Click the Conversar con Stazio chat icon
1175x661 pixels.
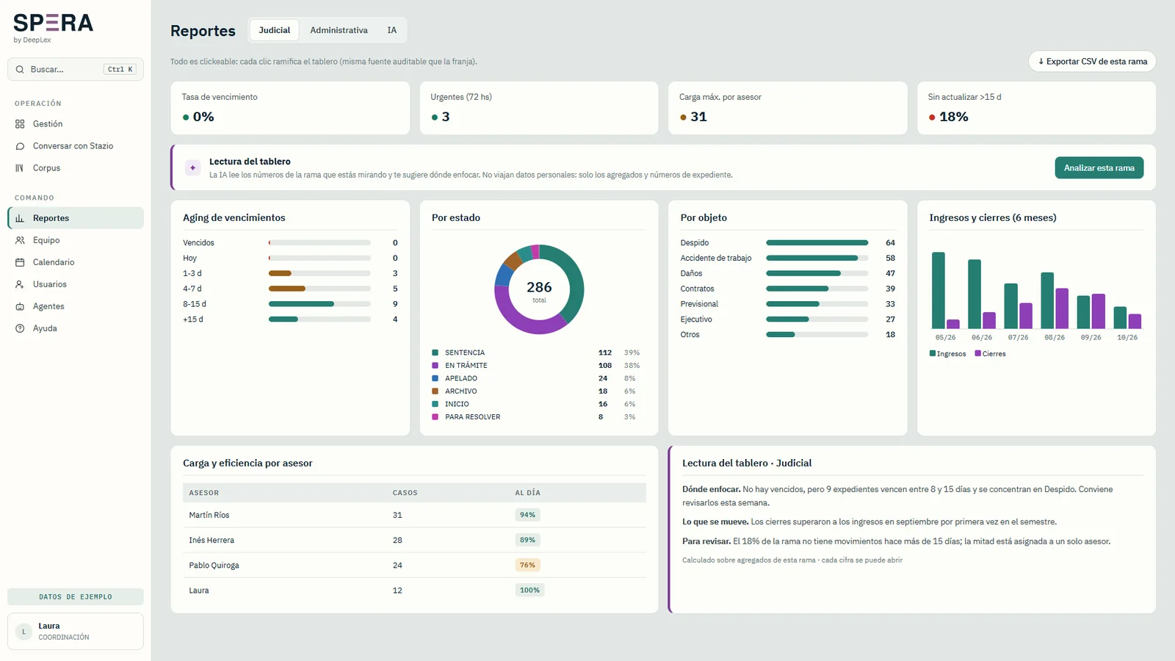click(20, 146)
